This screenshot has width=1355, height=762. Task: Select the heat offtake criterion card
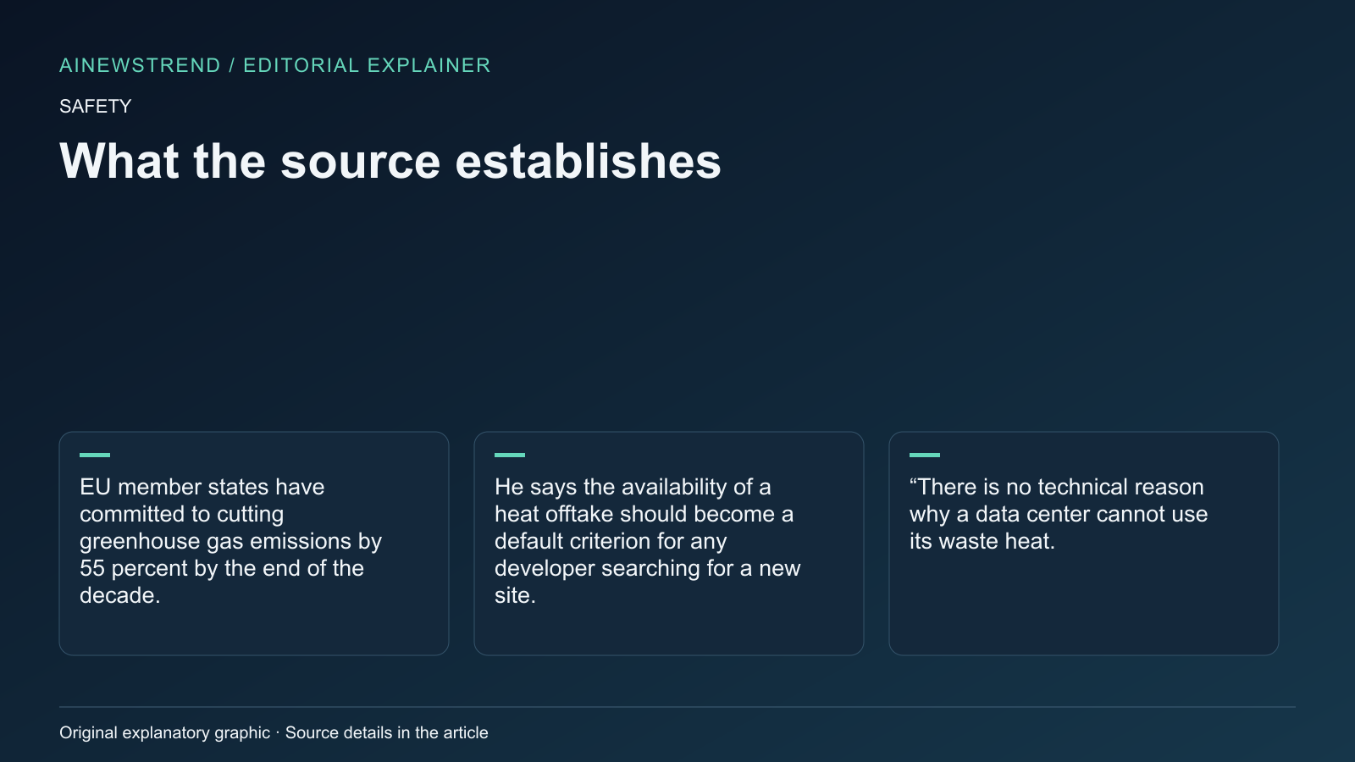click(x=669, y=544)
